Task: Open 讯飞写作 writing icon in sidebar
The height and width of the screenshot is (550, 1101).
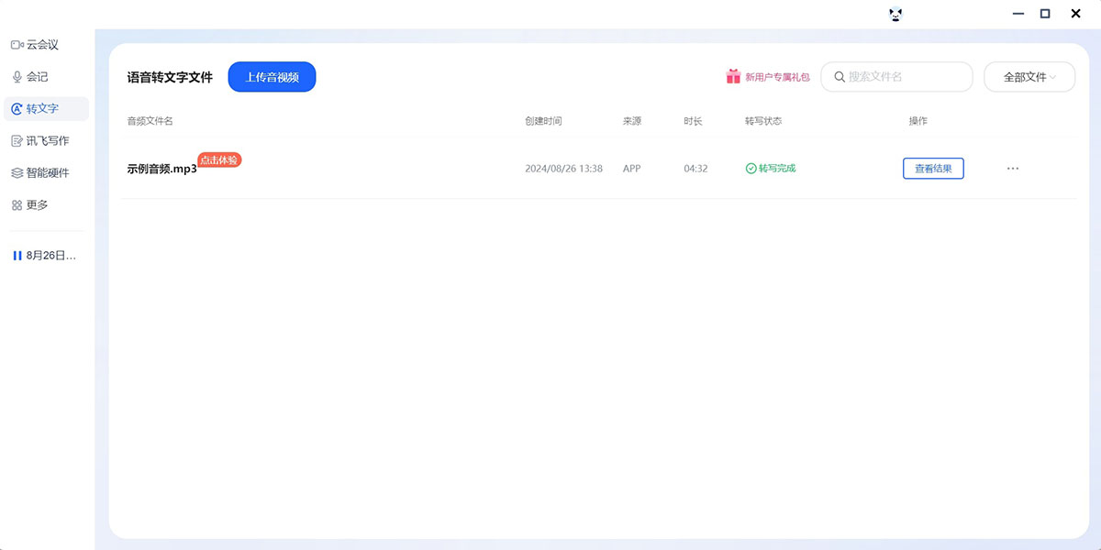Action: coord(17,141)
